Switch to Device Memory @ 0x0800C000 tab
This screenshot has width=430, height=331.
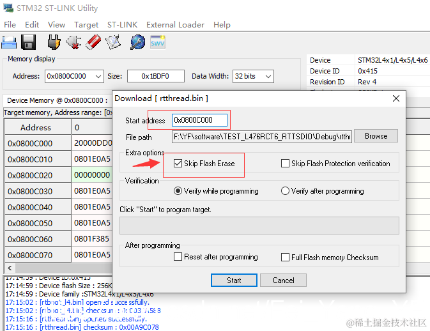[x=58, y=100]
